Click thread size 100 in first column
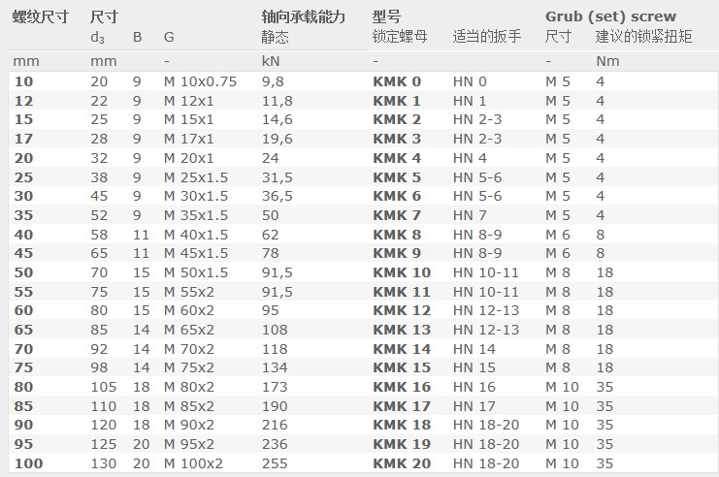 28,463
